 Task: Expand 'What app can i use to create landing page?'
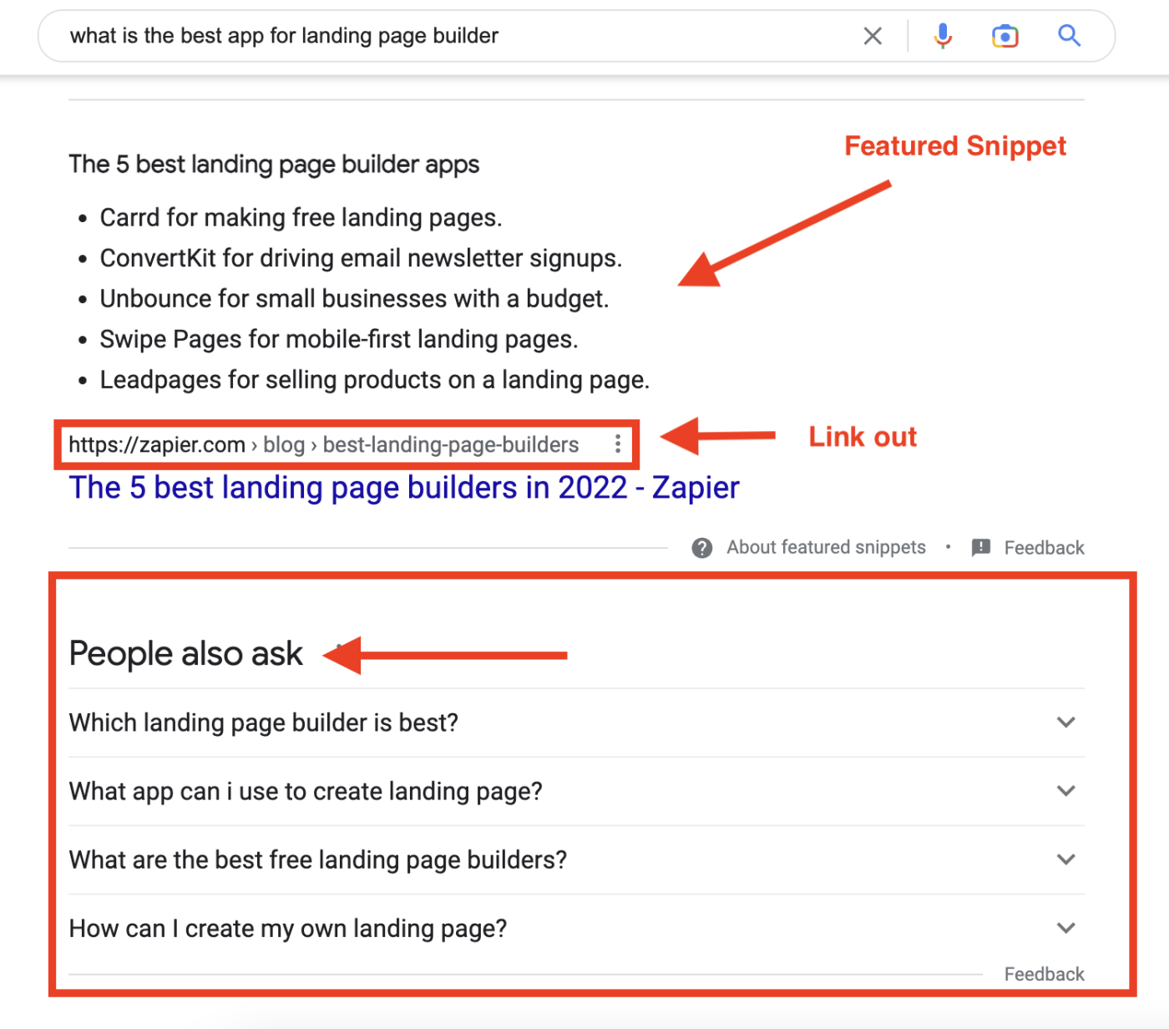(576, 791)
